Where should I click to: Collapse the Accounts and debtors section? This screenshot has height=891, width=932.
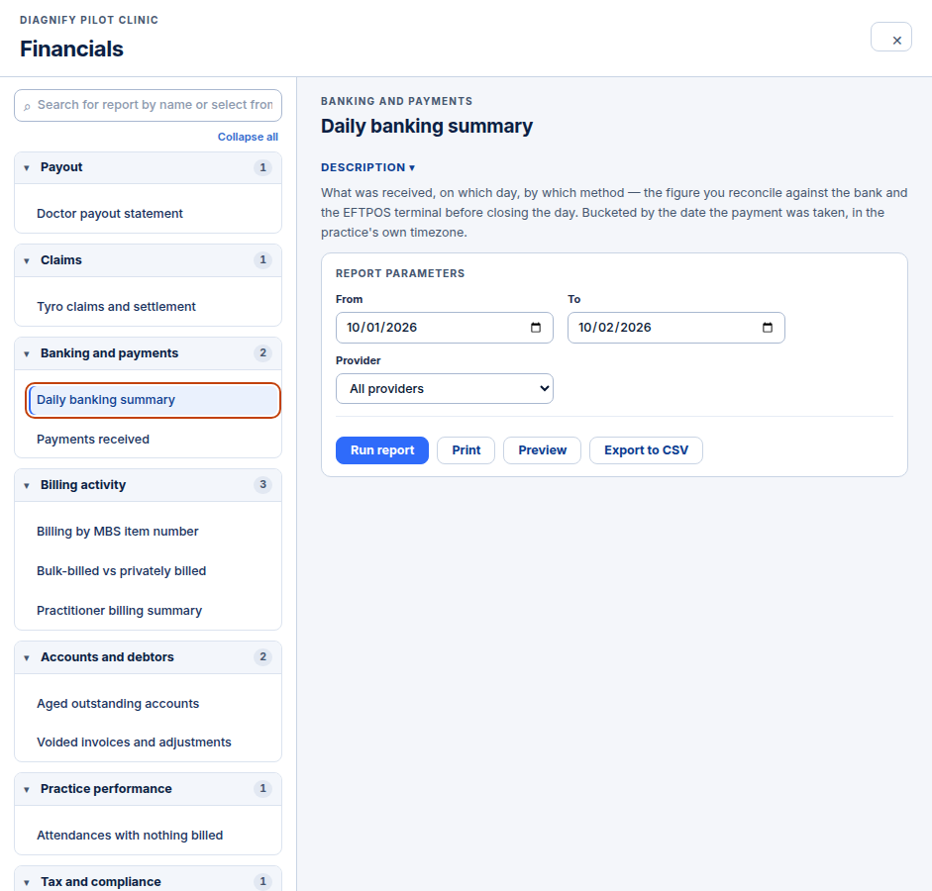[148, 657]
